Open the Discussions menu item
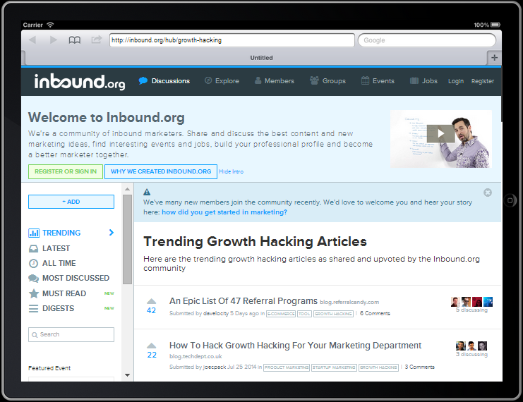The height and width of the screenshot is (402, 523). (164, 81)
